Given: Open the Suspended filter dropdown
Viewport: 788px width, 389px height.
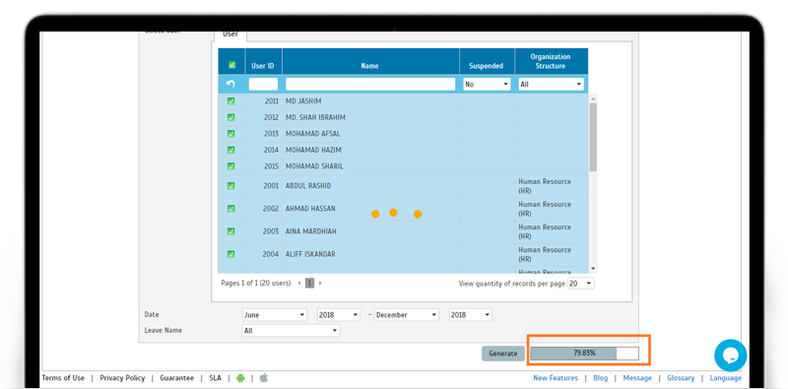Looking at the screenshot, I should [487, 85].
